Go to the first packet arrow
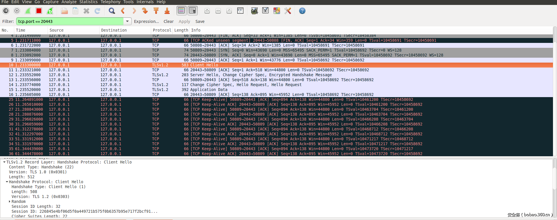 pos(156,11)
